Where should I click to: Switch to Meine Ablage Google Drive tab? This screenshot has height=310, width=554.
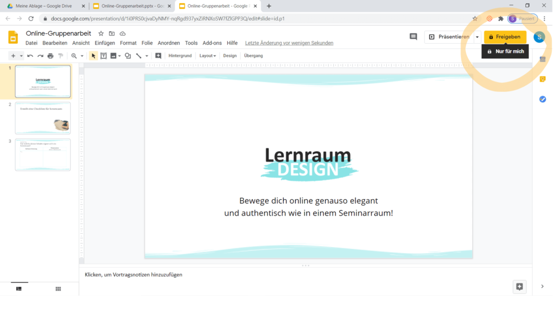coord(46,6)
